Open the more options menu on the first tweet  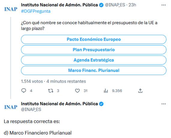[x=164, y=5]
